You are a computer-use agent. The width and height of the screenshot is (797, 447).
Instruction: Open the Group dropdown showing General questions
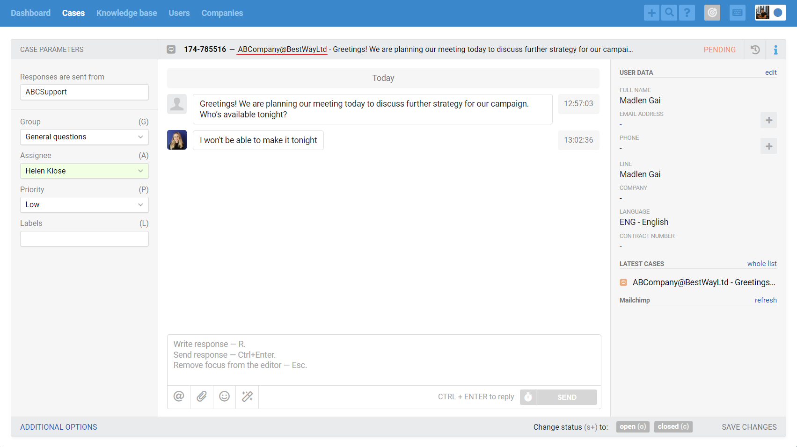(x=84, y=137)
